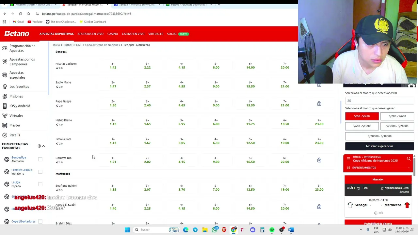Open The best ChatBot bookmark
The image size is (418, 235).
tap(61, 22)
